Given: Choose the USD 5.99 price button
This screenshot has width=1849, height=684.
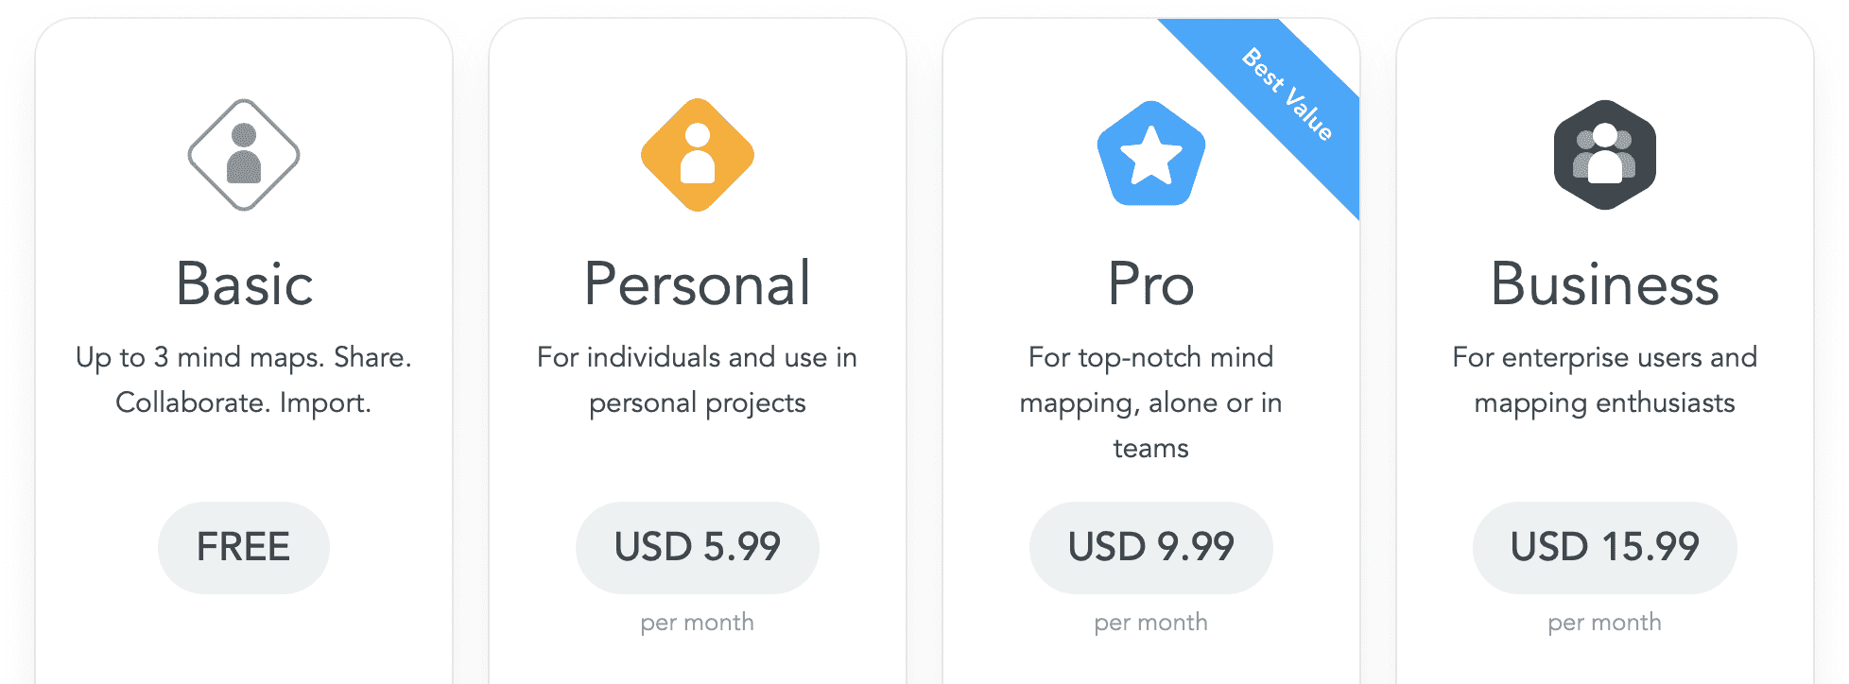Looking at the screenshot, I should 698,548.
